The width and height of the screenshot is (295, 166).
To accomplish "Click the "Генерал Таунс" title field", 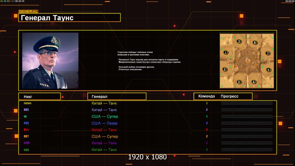I will (x=69, y=18).
